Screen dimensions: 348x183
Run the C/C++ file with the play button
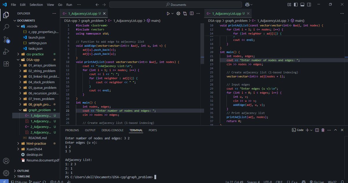coord(168,13)
